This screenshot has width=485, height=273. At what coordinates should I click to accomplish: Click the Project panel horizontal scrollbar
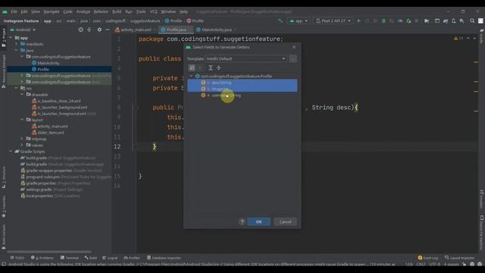pos(48,252)
